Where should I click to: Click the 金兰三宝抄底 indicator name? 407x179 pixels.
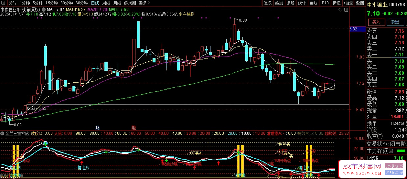pos(17,134)
